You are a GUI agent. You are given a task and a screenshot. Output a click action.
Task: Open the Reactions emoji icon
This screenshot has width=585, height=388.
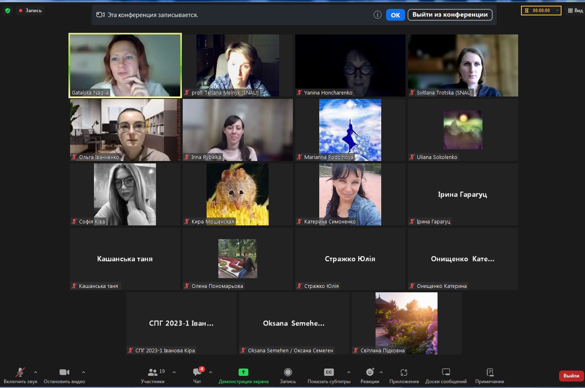click(369, 372)
